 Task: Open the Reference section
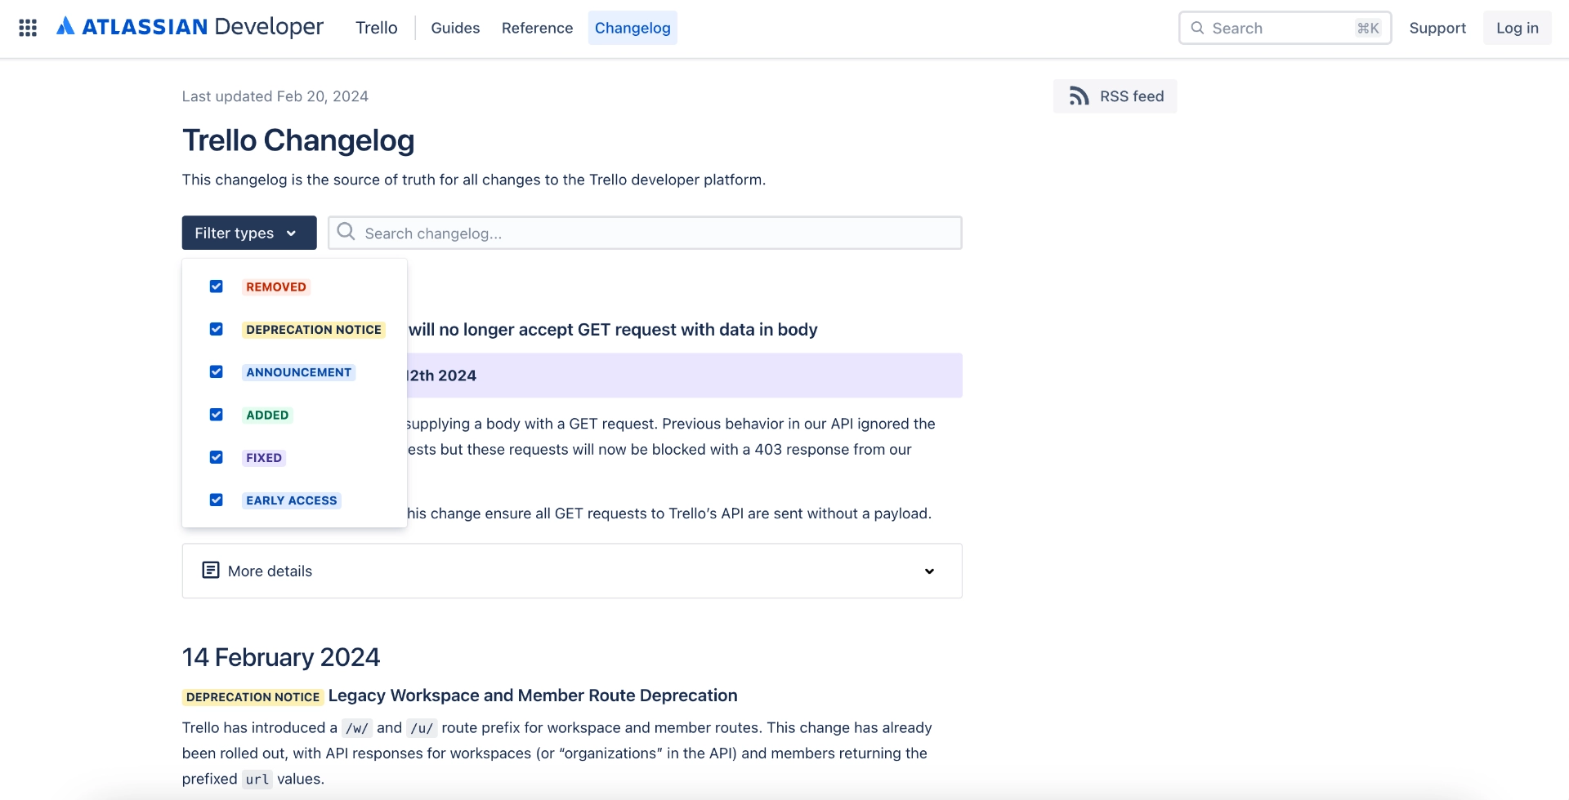click(537, 28)
